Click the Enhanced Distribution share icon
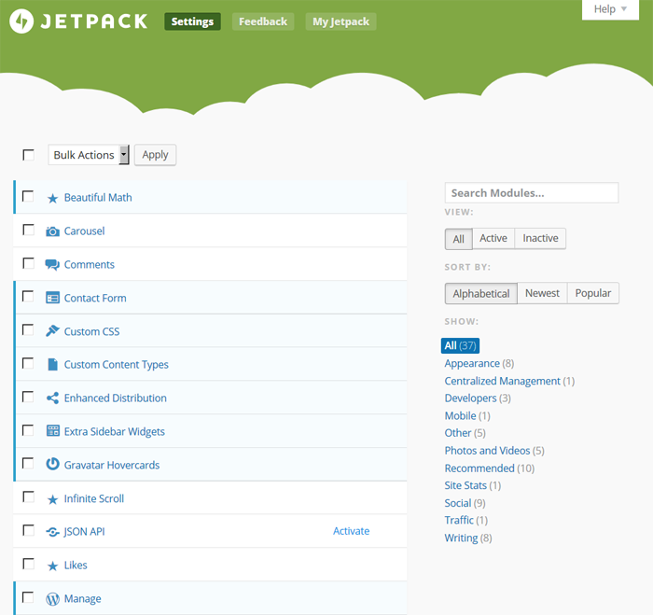This screenshot has height=615, width=653. point(52,398)
